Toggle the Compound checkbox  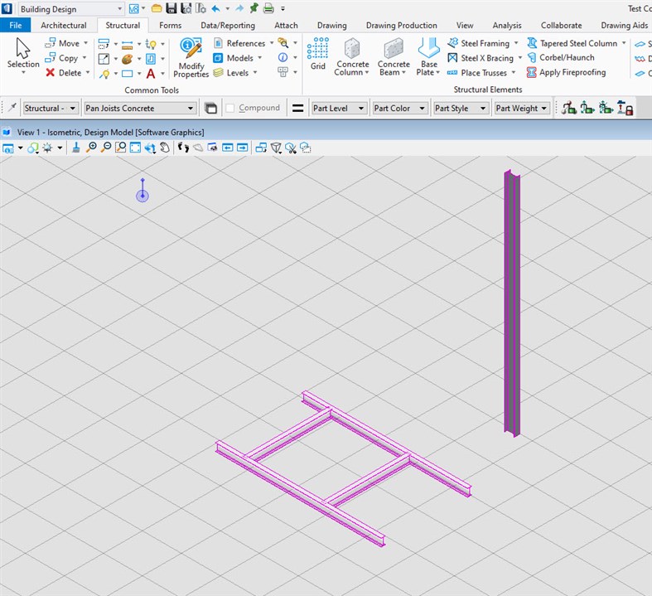coord(230,108)
